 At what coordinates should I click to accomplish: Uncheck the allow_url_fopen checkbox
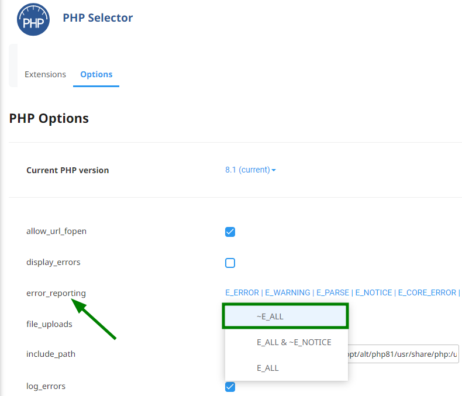pyautogui.click(x=230, y=232)
